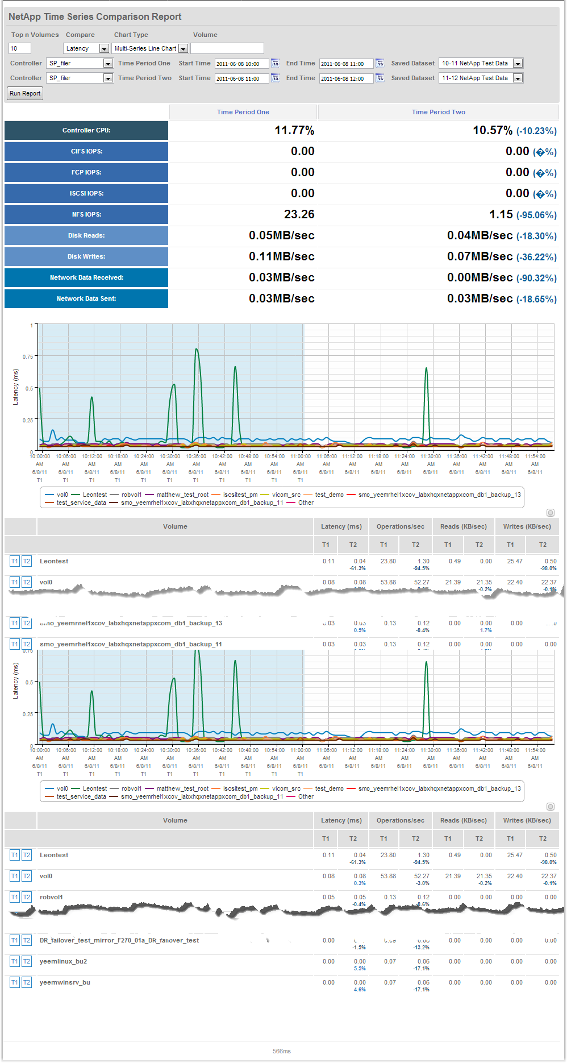Click T2 icon for the robvol1 row
This screenshot has height=1063, width=567.
pyautogui.click(x=27, y=898)
